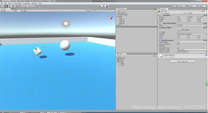Screen dimensions: 208x113
Task: Toggle the Local handle rotation button
Action: (31, 6)
